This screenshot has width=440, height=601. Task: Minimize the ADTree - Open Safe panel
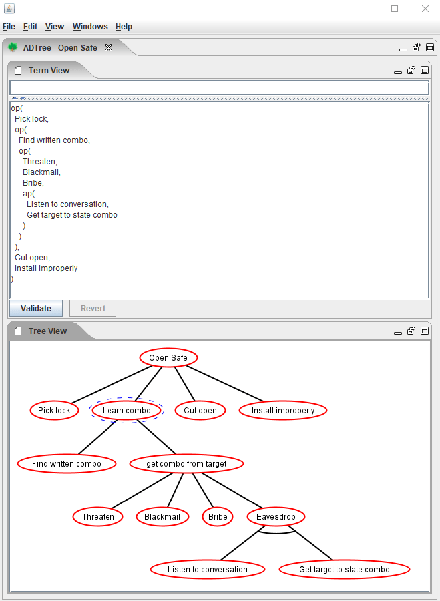click(x=403, y=49)
